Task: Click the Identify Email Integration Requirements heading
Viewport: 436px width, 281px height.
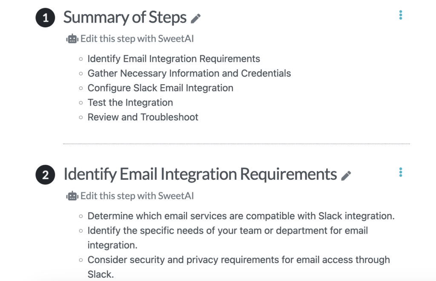Action: 200,175
